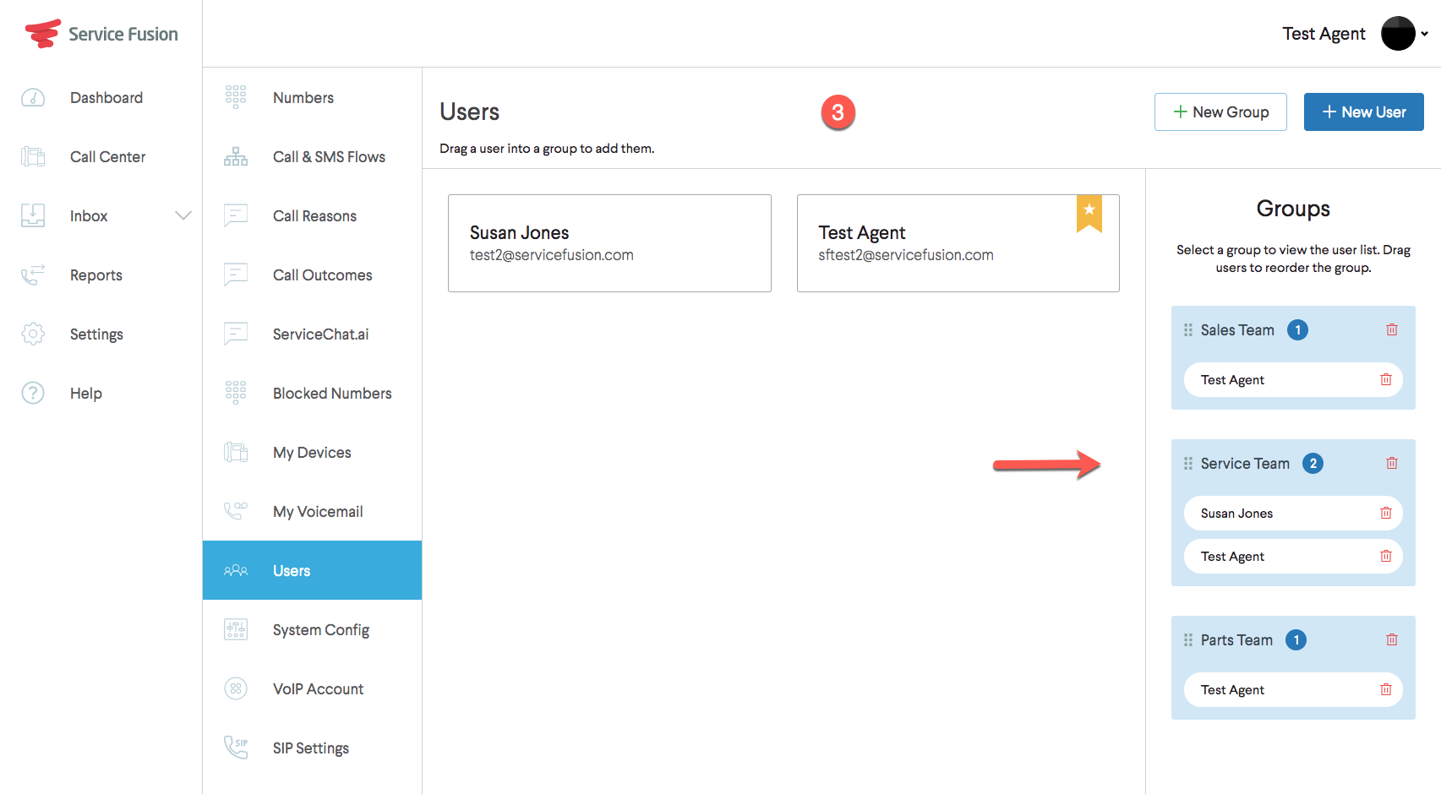The image size is (1441, 794).
Task: Select the Service Team group header
Action: (x=1245, y=464)
